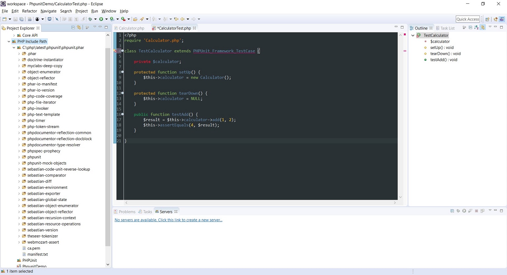
Task: Toggle fold marker for testAdd function
Action: (122, 114)
